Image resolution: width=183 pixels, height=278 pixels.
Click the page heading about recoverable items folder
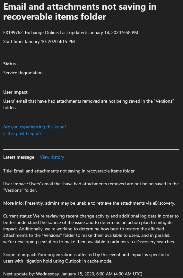80,12
